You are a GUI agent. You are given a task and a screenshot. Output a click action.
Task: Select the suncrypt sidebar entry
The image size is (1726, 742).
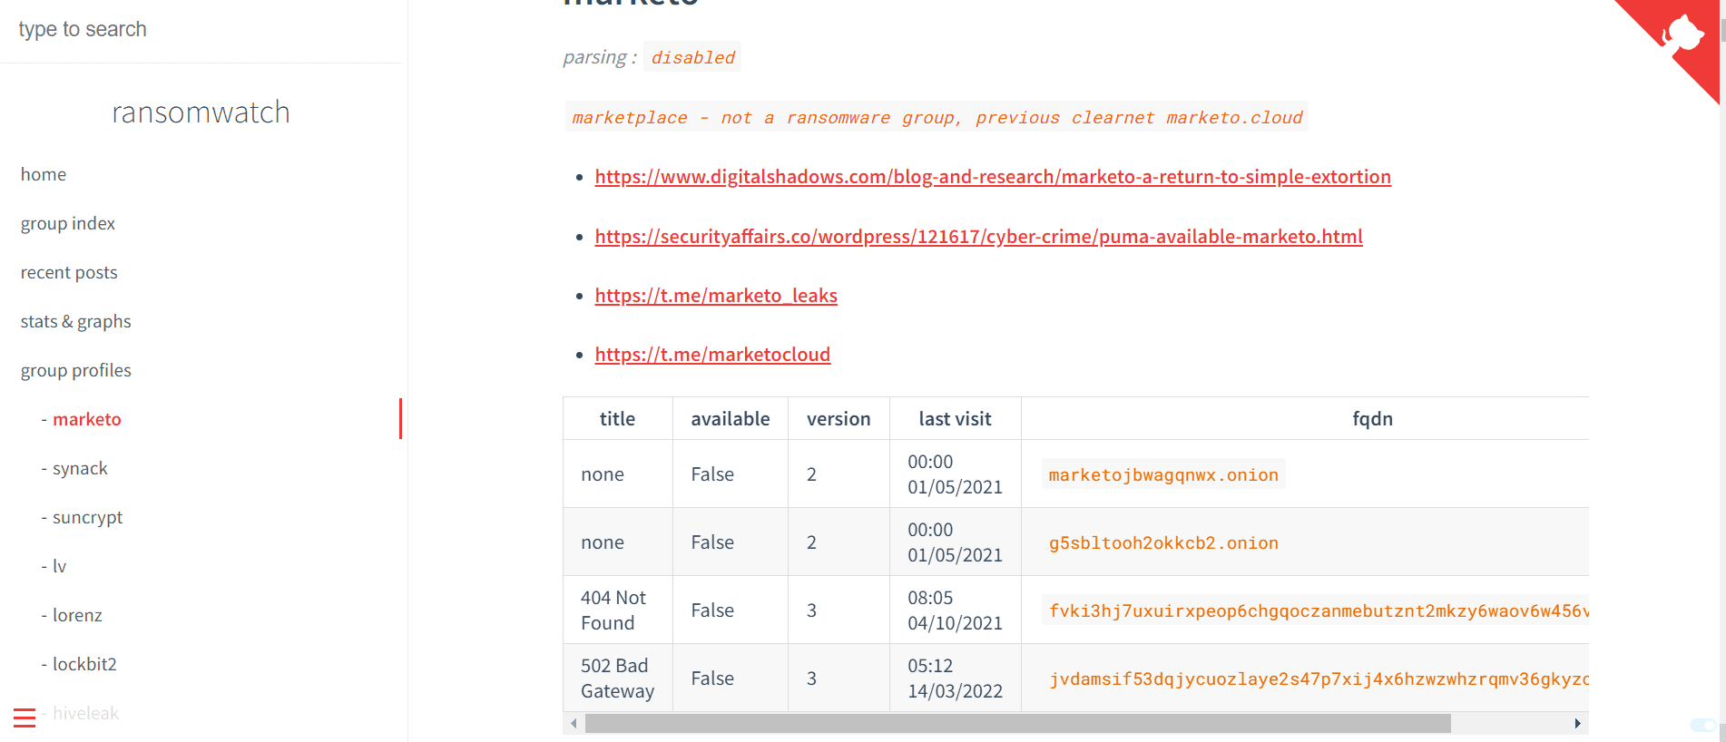point(87,517)
